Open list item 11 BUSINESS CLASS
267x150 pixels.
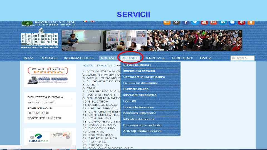[x=100, y=105]
